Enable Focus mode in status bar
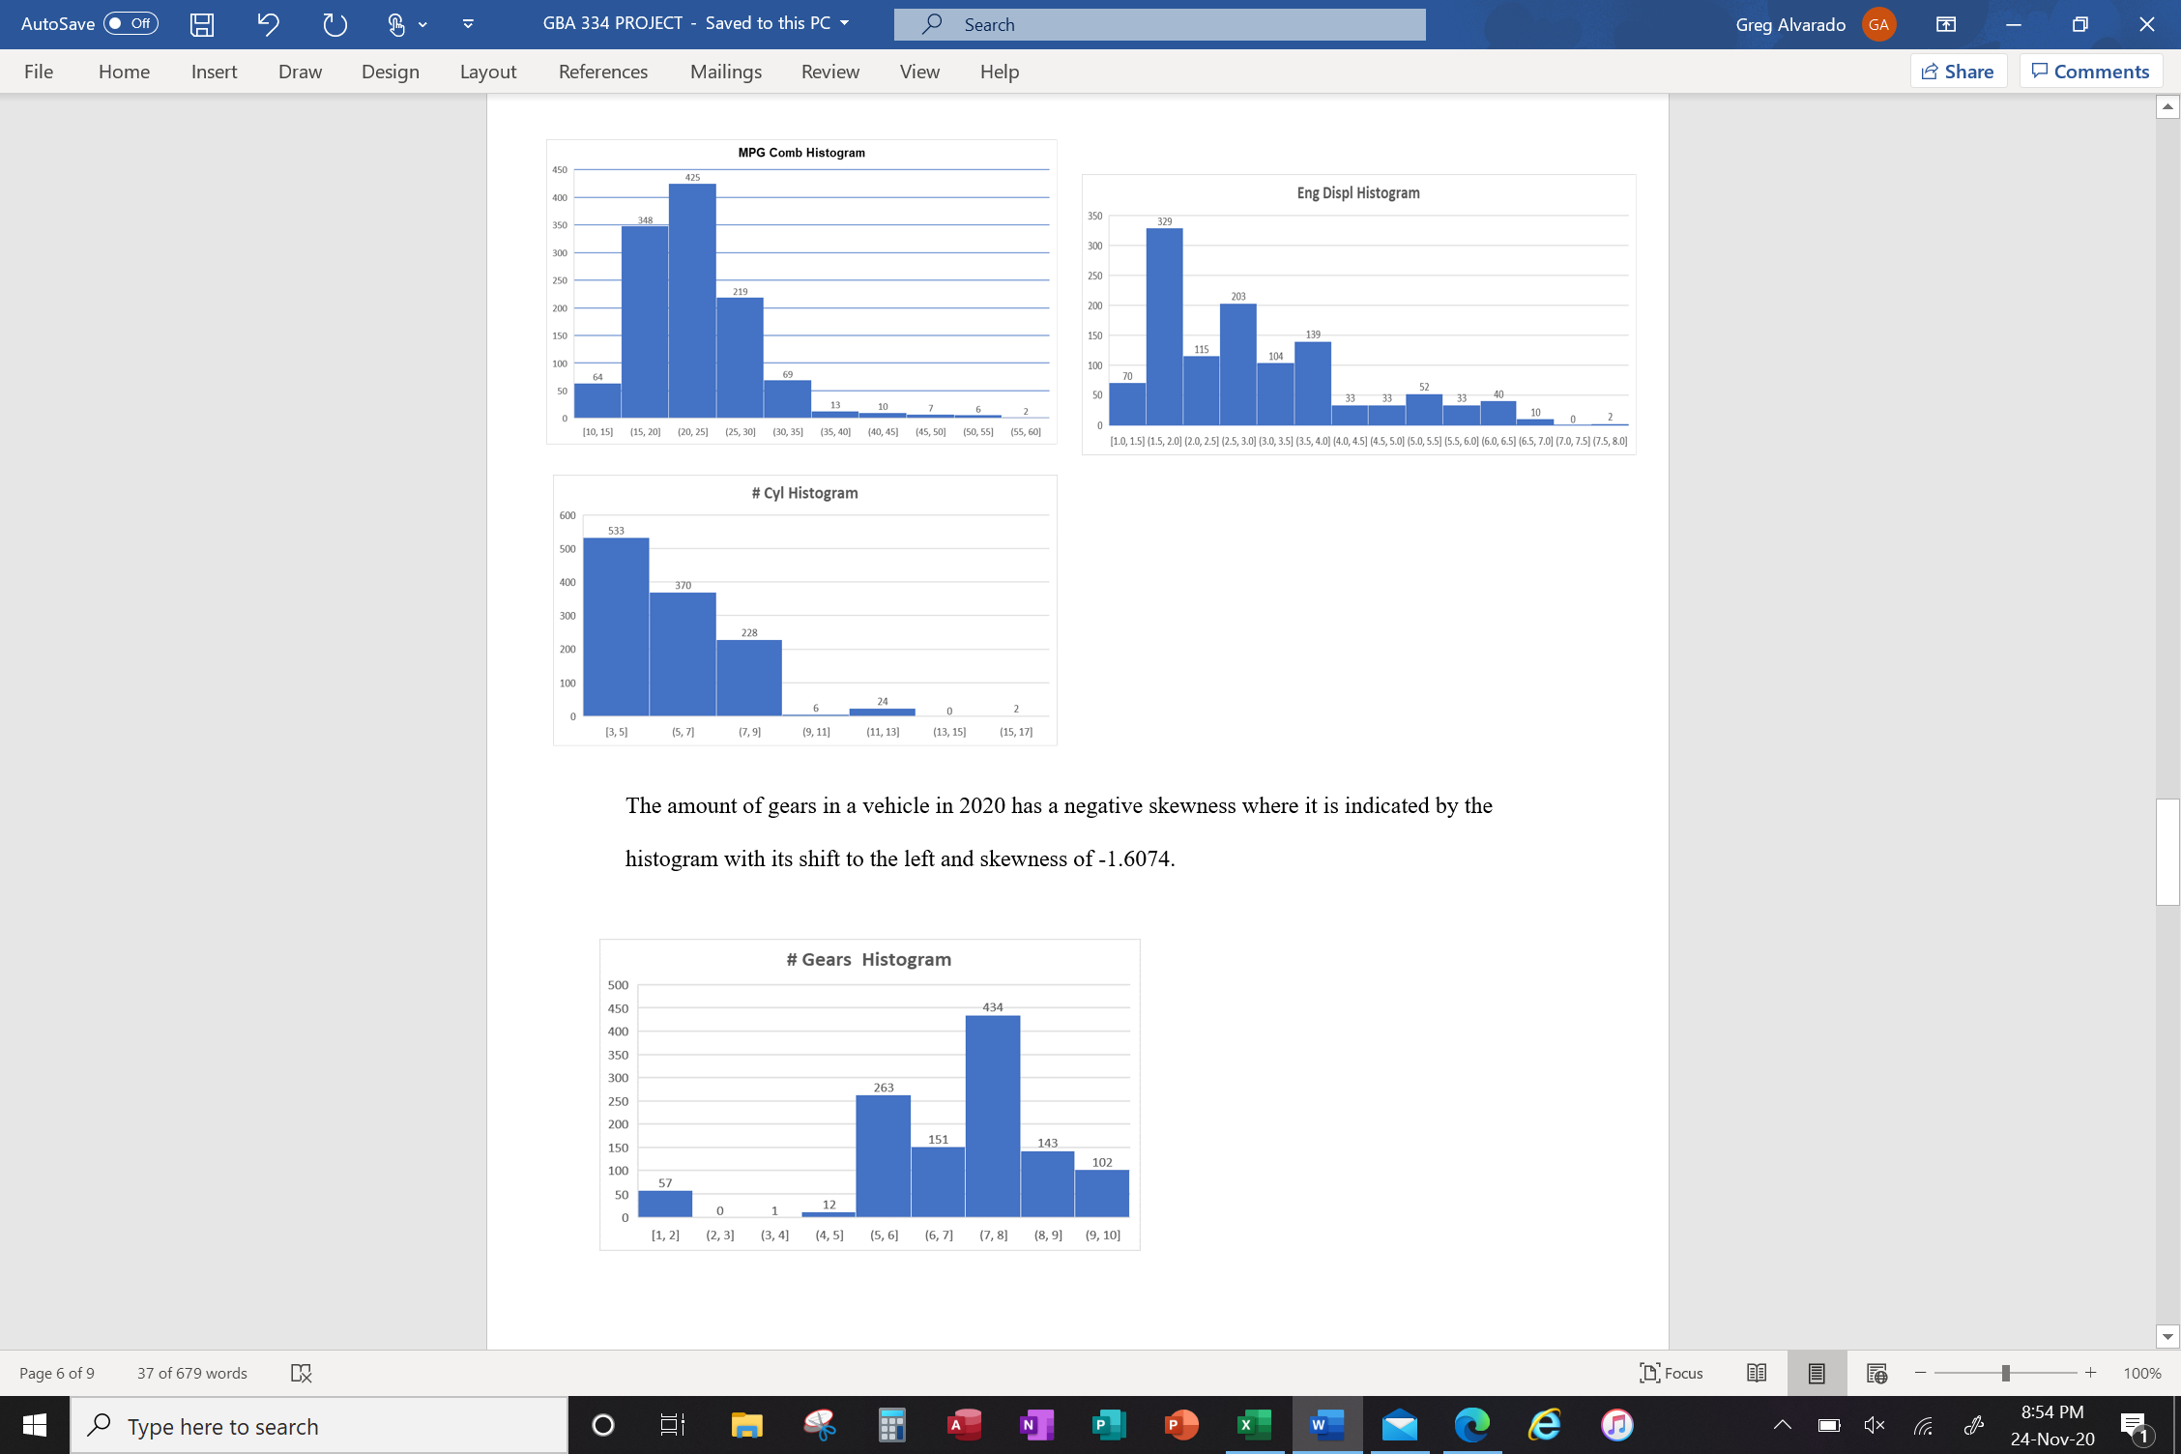 click(1672, 1373)
